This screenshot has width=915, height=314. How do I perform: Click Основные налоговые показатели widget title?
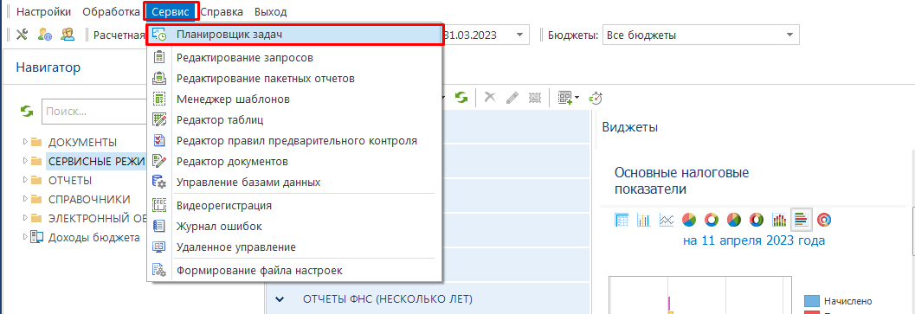681,181
